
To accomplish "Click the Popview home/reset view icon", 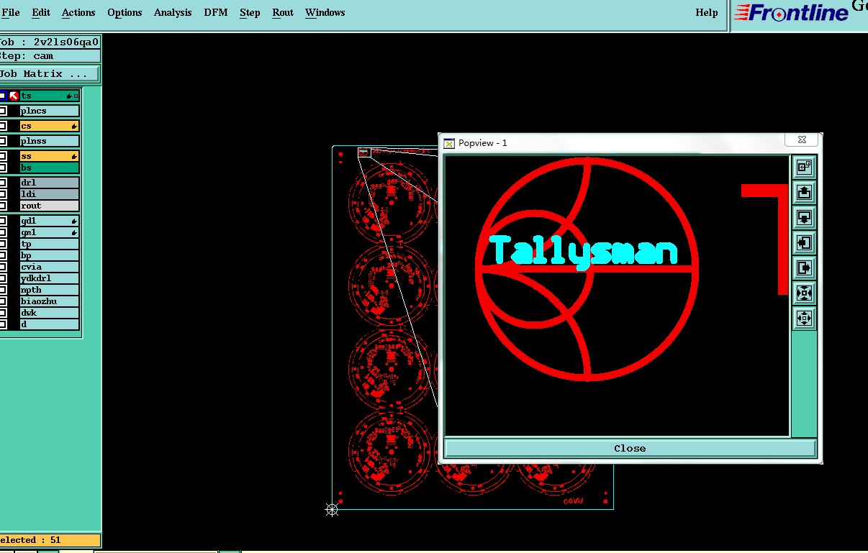I will [804, 168].
